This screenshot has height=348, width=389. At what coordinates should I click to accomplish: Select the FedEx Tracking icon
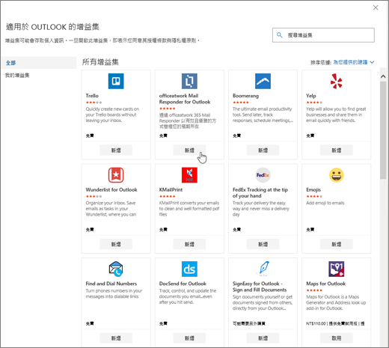pos(263,175)
